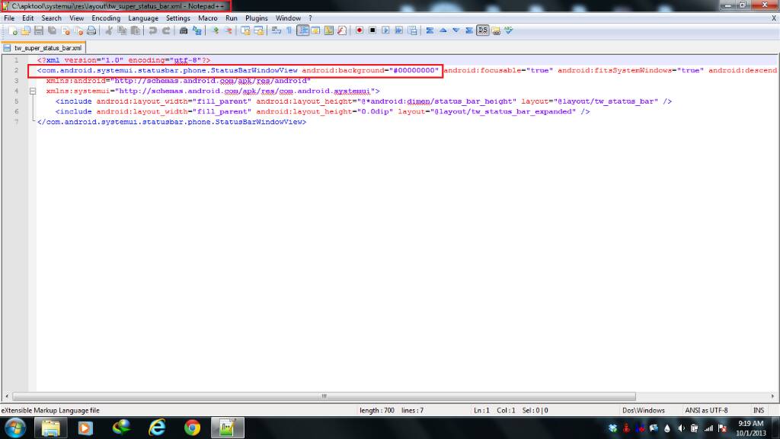Open the User Defined Language dialog icon
The width and height of the screenshot is (780, 439).
[315, 30]
